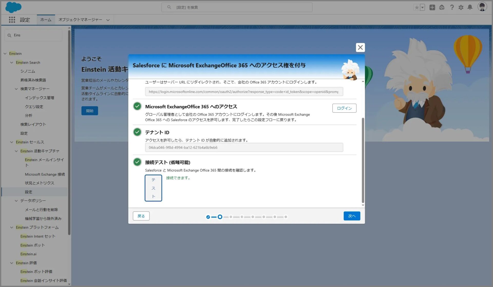Click the tenant ID field
This screenshot has width=493, height=287.
tap(244, 147)
